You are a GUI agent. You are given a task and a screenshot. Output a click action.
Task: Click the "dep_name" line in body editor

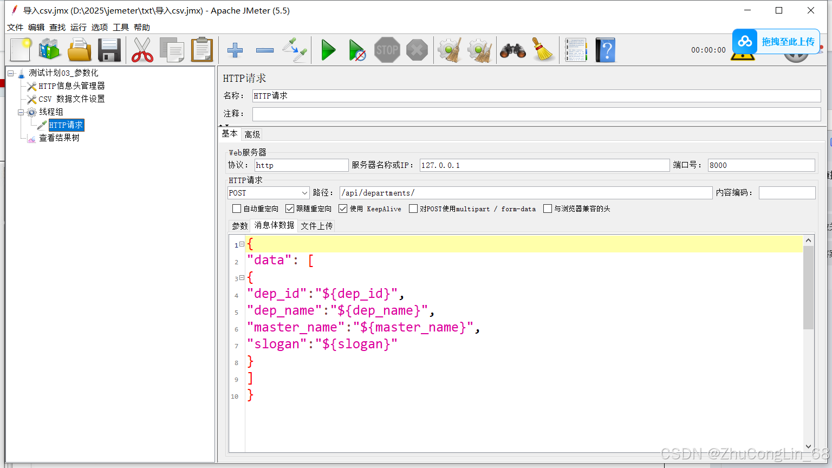tap(341, 311)
